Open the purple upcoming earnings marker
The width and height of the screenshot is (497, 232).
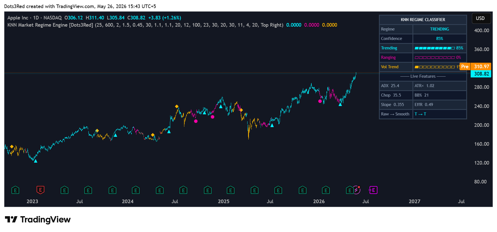pos(373,190)
